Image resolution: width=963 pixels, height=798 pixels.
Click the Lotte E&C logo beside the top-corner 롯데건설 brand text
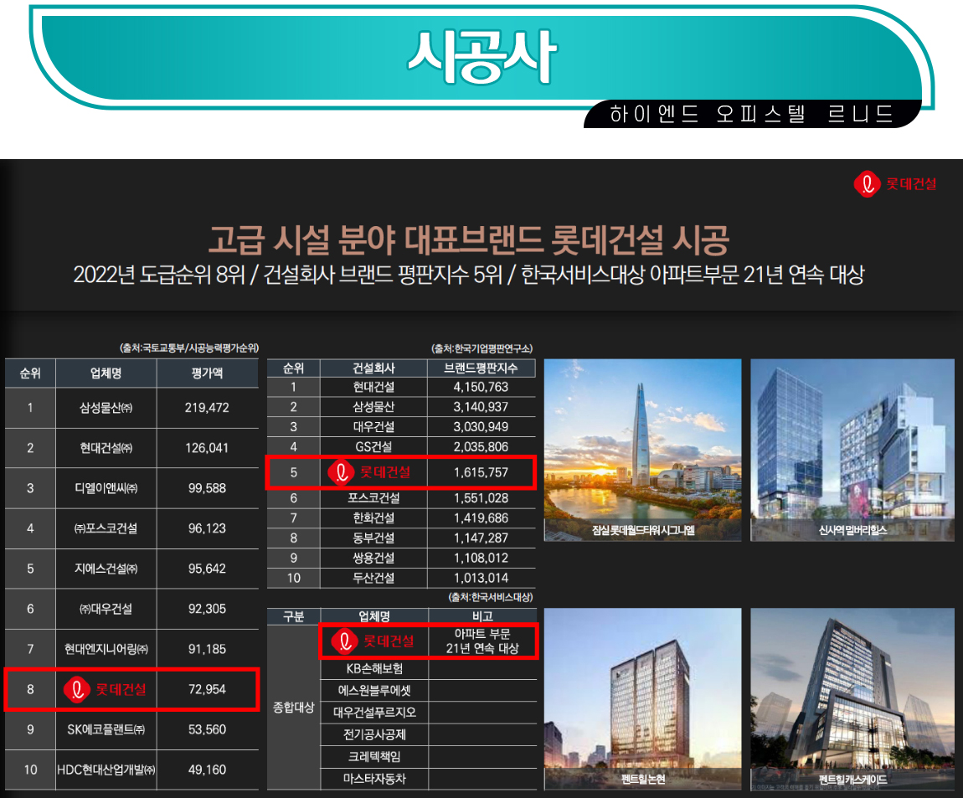point(868,183)
